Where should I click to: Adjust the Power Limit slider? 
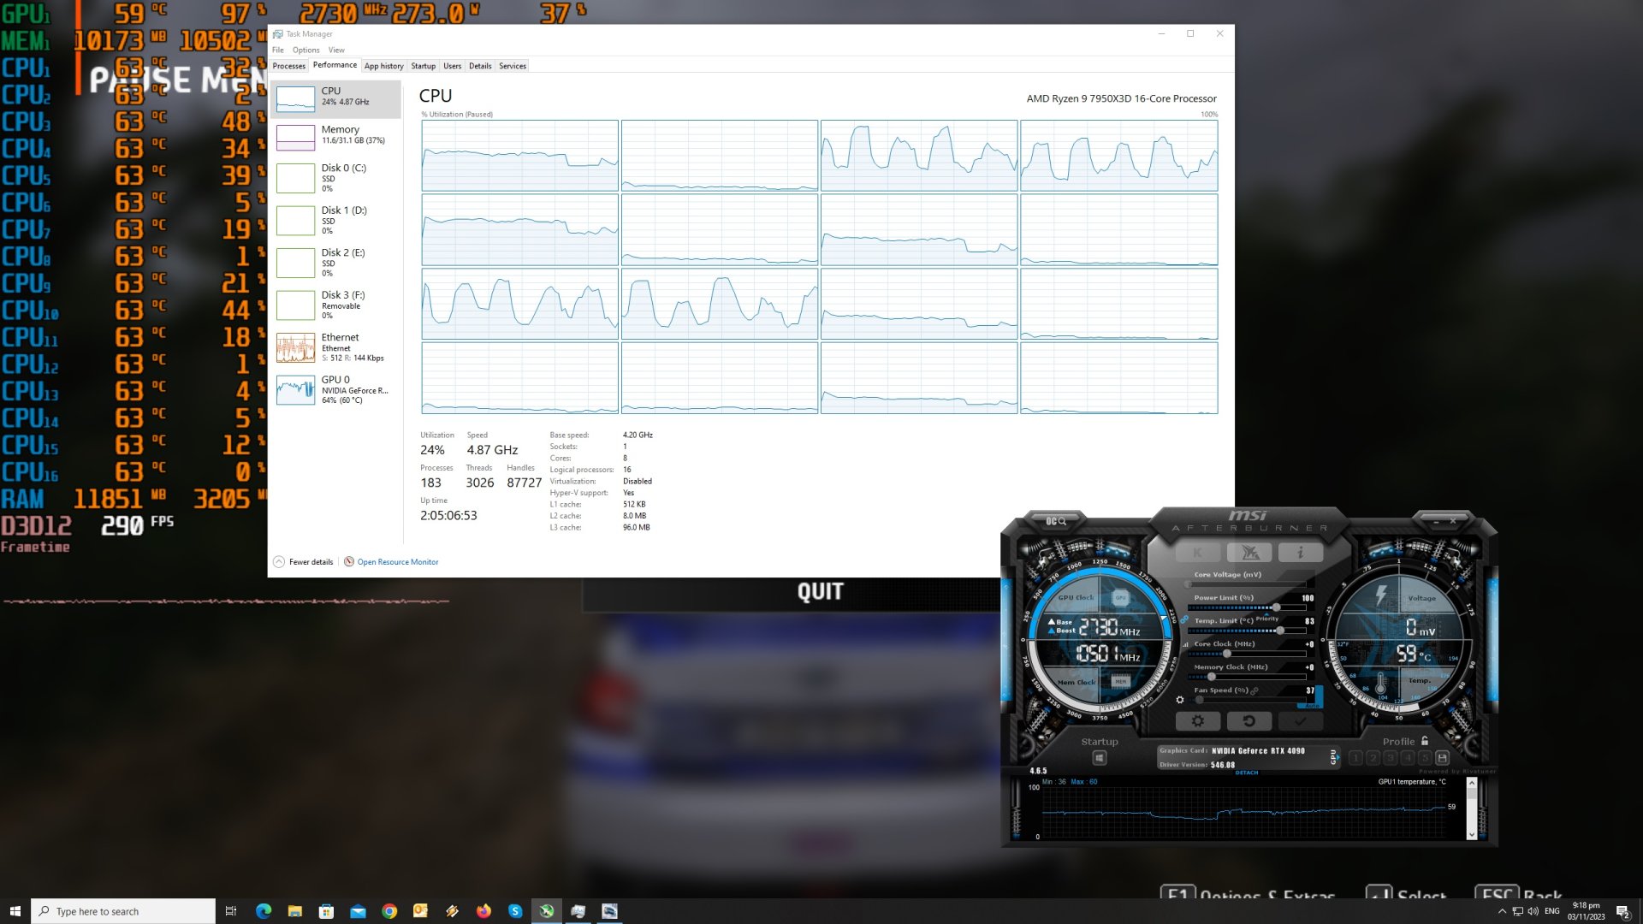1276,607
